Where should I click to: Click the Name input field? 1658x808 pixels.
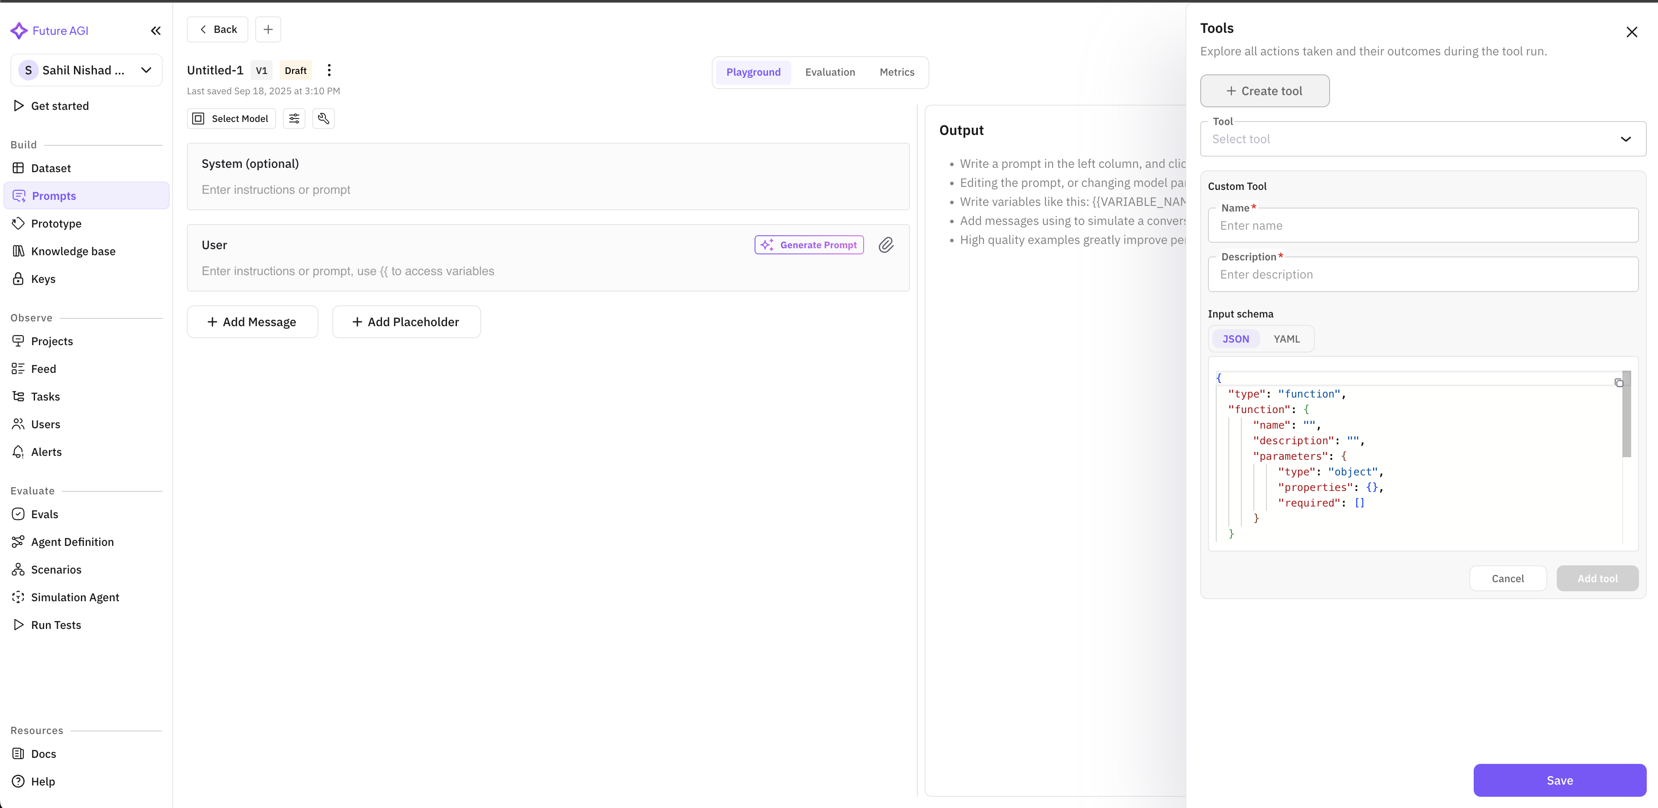1423,225
